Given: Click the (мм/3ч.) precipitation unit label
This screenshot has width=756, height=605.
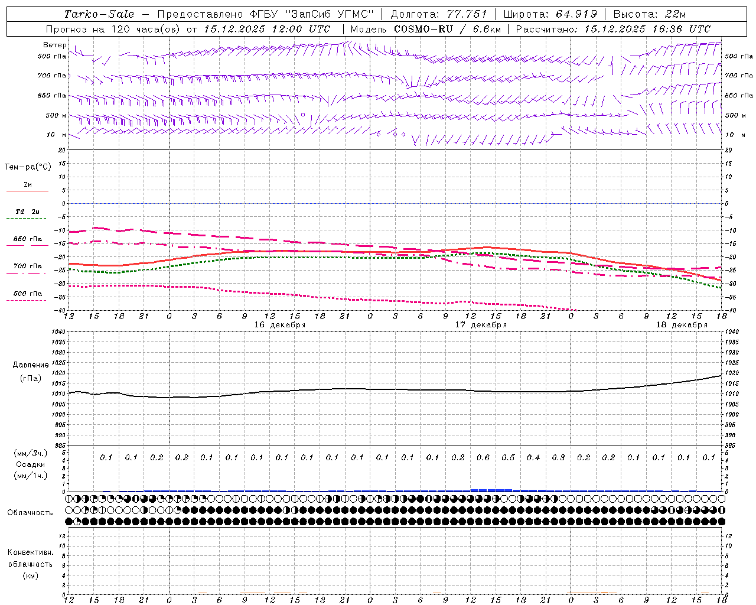Looking at the screenshot, I should (31, 453).
